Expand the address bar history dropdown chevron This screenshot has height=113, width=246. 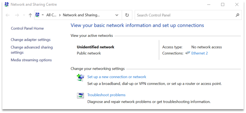117,15
